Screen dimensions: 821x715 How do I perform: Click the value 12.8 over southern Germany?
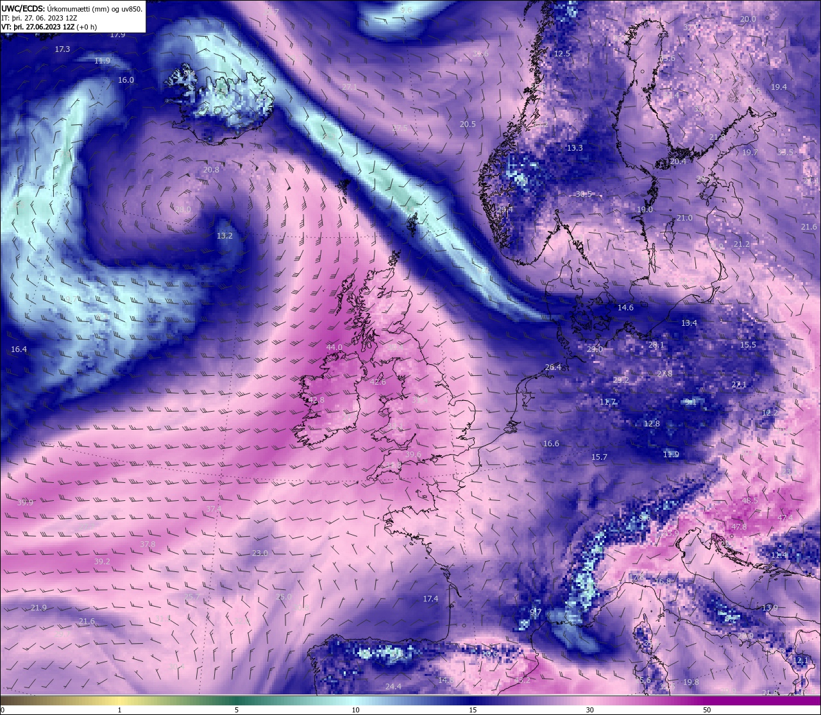click(x=652, y=423)
